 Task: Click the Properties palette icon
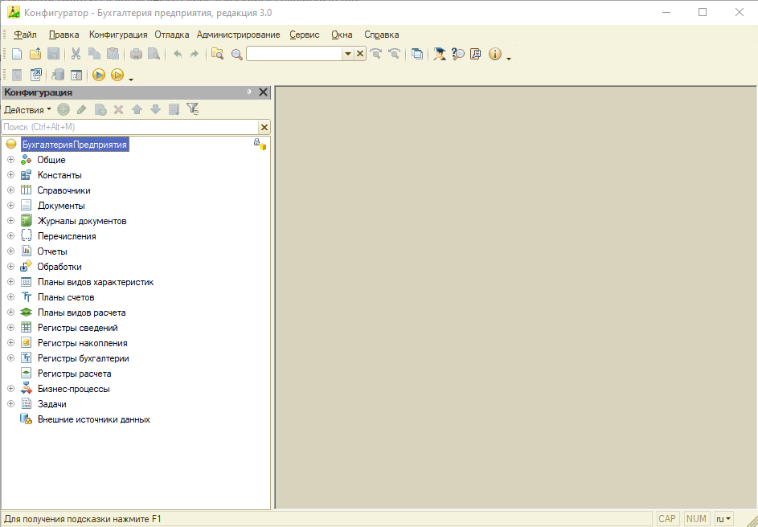(x=76, y=75)
